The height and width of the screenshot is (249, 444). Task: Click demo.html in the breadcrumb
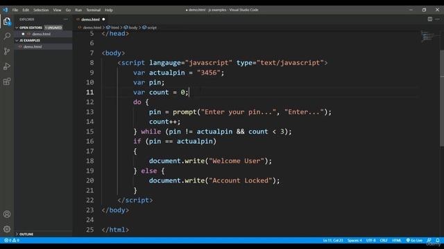point(92,28)
